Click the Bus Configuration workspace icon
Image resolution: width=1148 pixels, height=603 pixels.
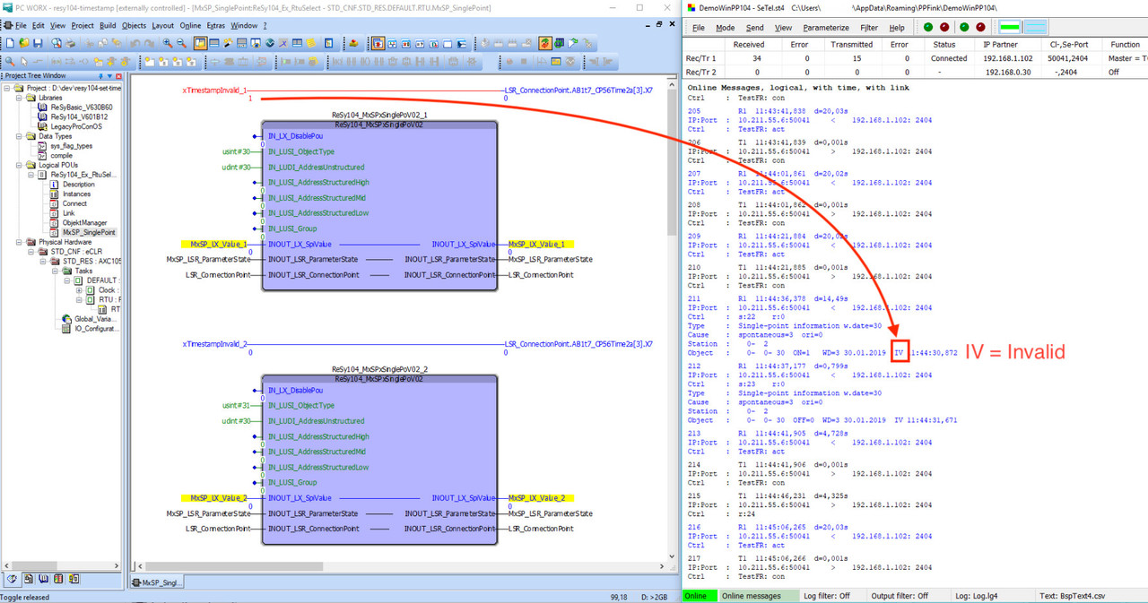(392, 43)
